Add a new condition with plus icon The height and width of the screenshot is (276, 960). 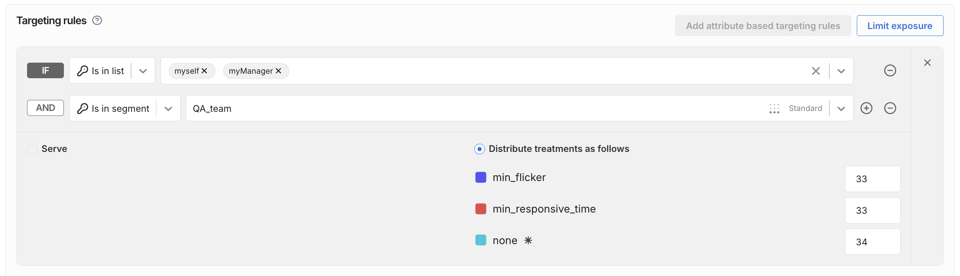[866, 108]
